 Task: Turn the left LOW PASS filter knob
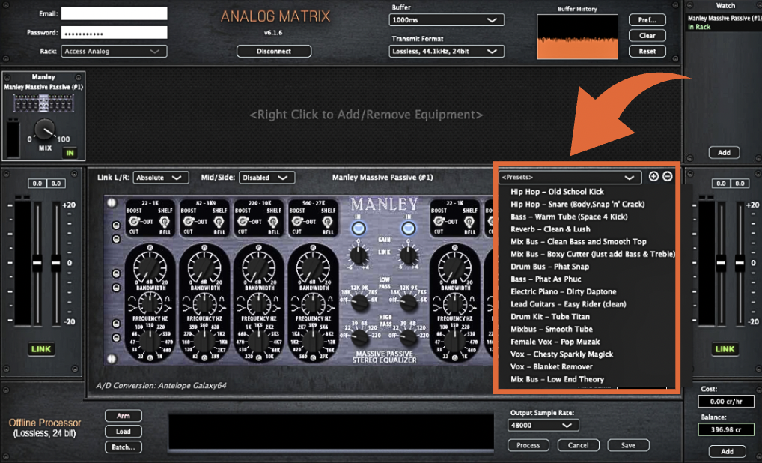[359, 303]
